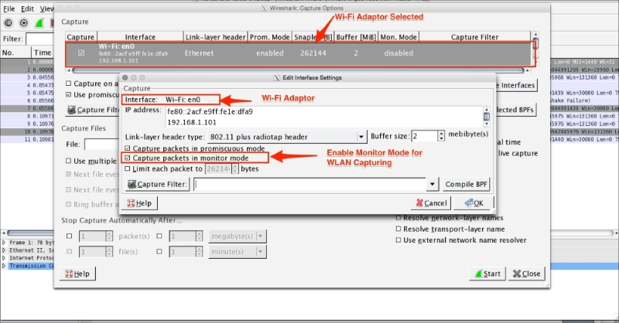Toggle Resolve network-layer names
This screenshot has height=323, width=619.
click(x=398, y=218)
